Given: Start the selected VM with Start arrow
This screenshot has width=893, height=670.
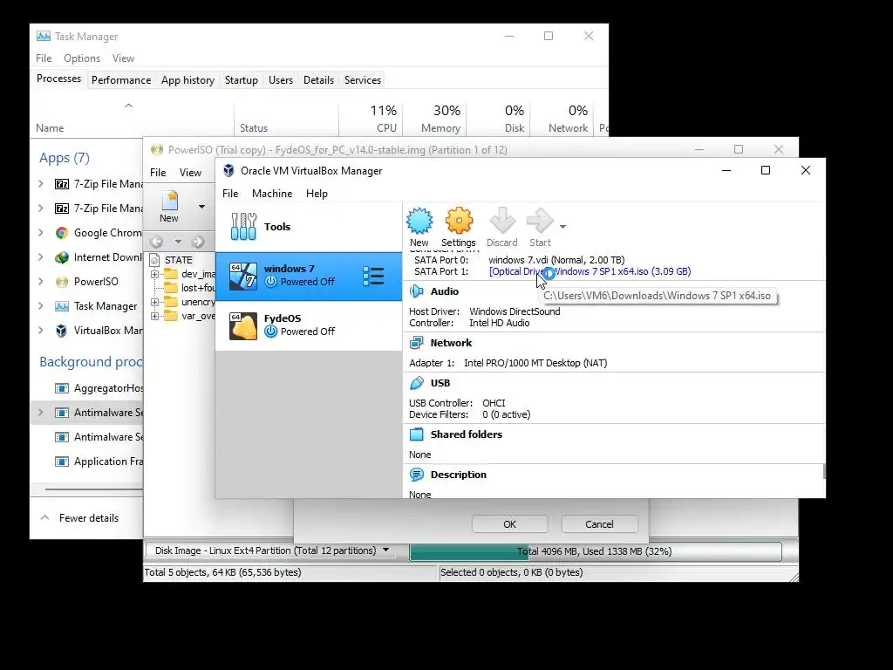Looking at the screenshot, I should pos(540,221).
